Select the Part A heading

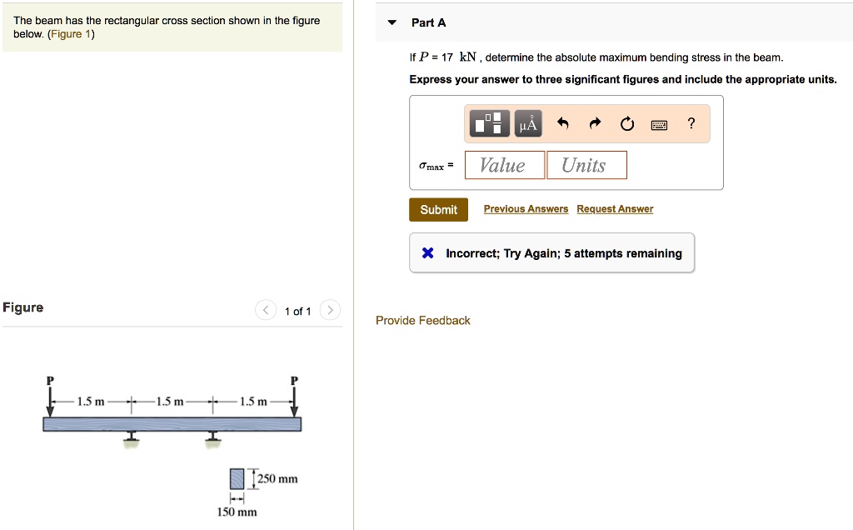429,22
